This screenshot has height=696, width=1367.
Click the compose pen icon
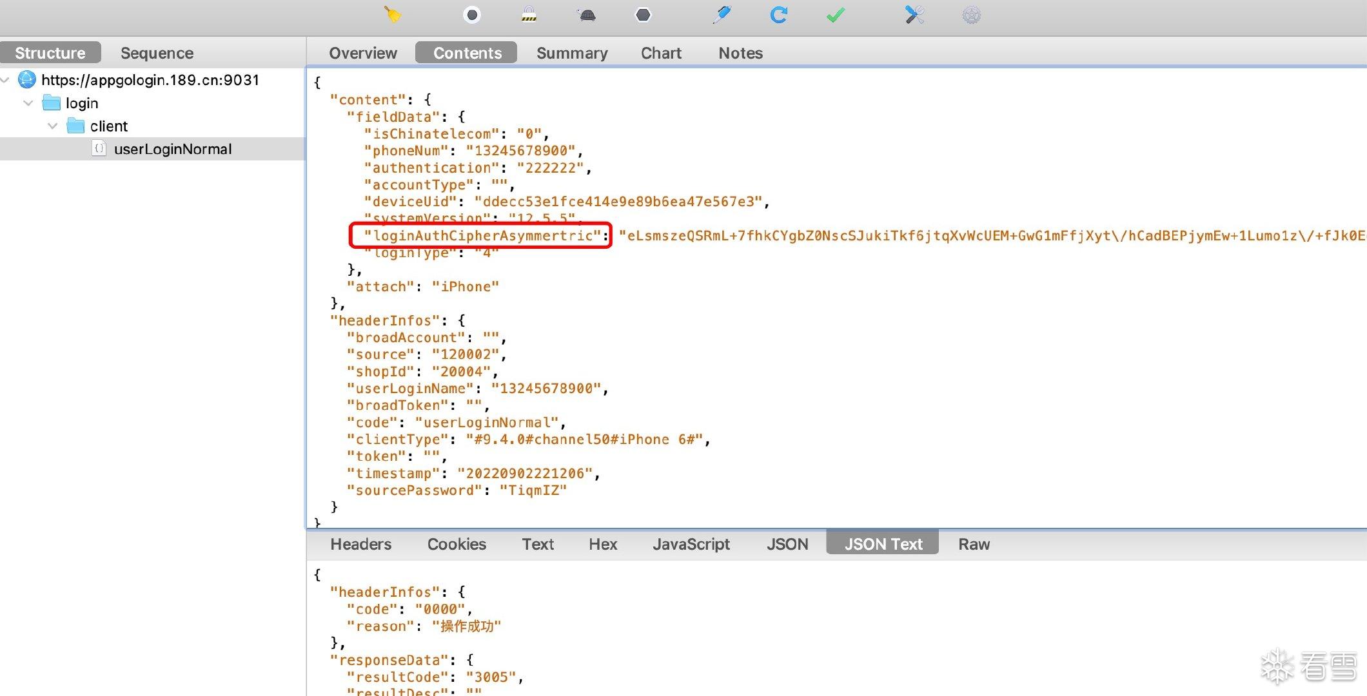click(722, 14)
